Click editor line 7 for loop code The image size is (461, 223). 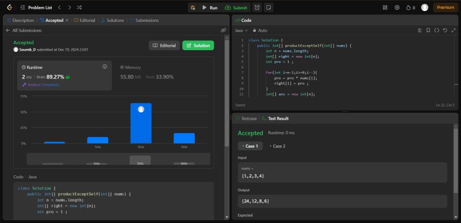(292, 72)
